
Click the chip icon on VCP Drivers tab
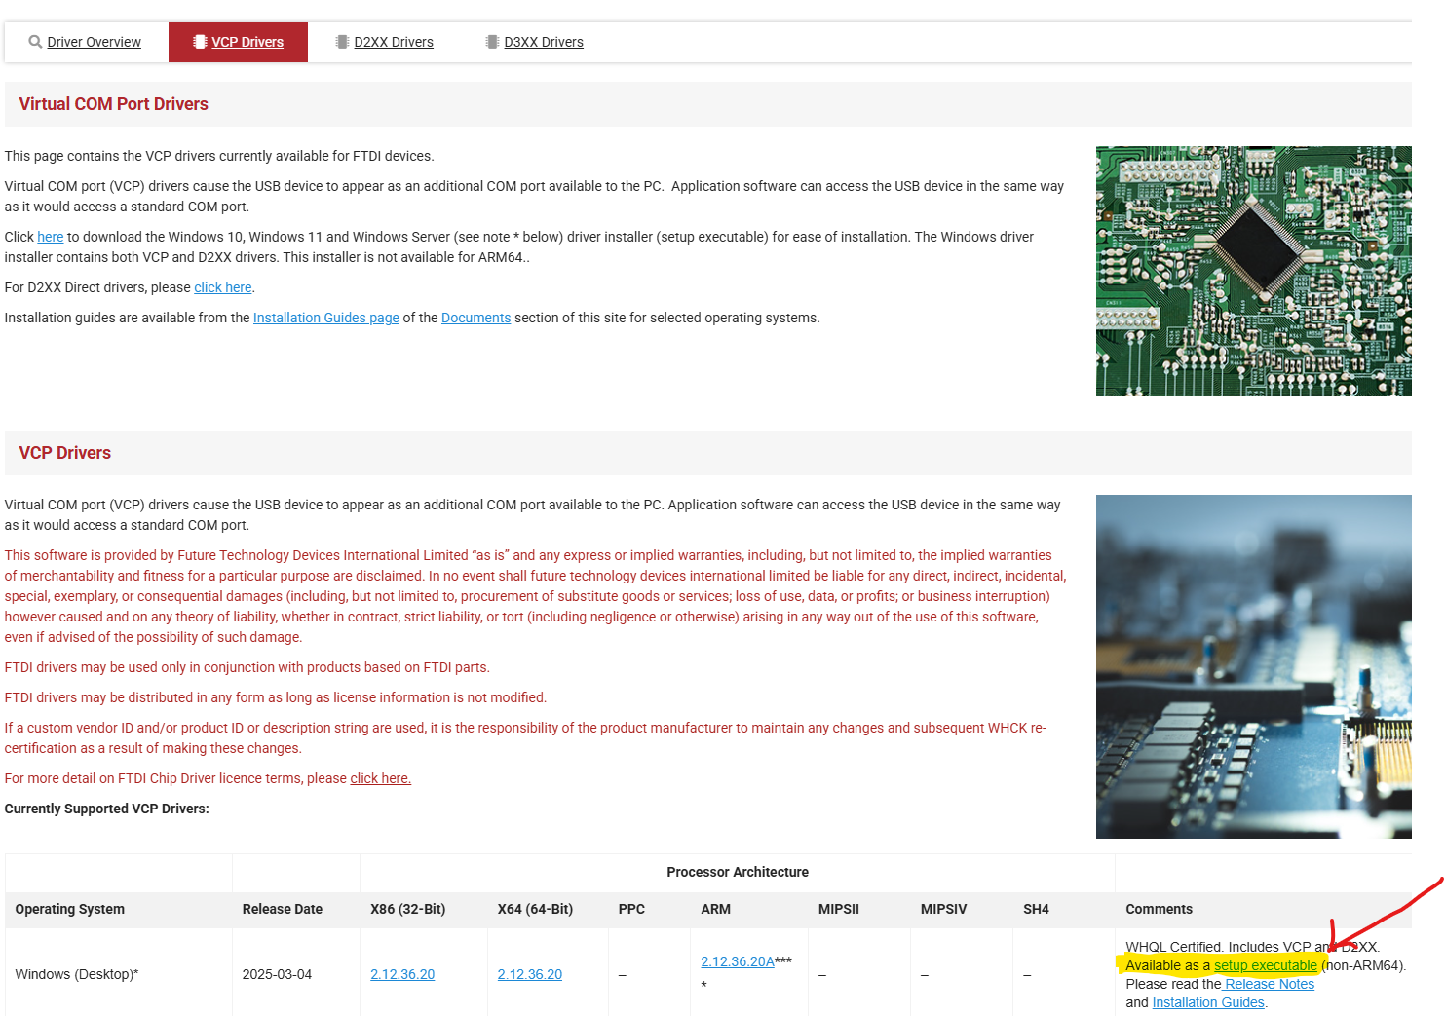pyautogui.click(x=200, y=42)
